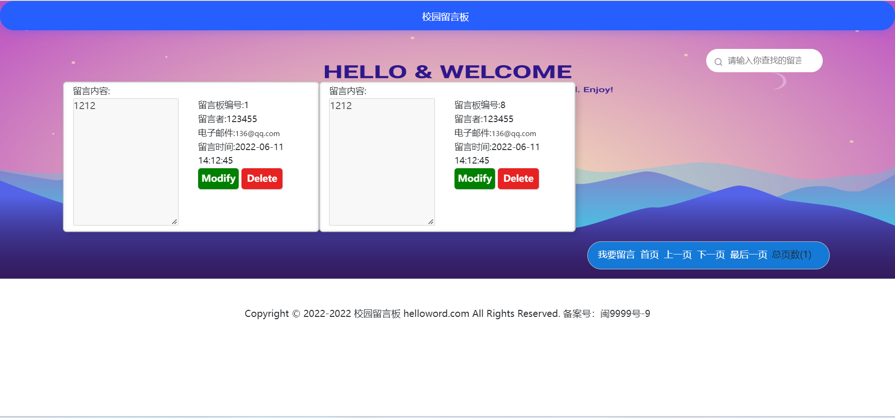Image resolution: width=895 pixels, height=418 pixels.
Task: Click the 校园留言板 header title
Action: 446,17
